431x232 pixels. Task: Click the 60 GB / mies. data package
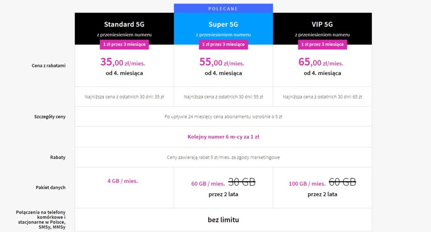pos(208,184)
